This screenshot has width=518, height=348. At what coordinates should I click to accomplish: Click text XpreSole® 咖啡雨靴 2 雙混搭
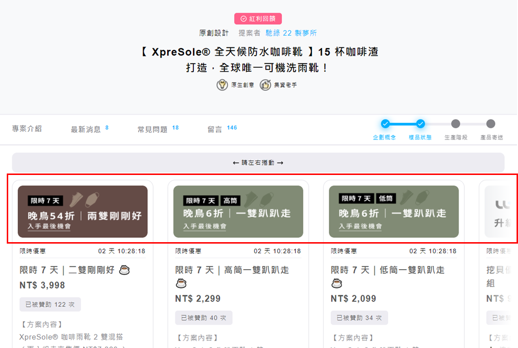tap(71, 337)
